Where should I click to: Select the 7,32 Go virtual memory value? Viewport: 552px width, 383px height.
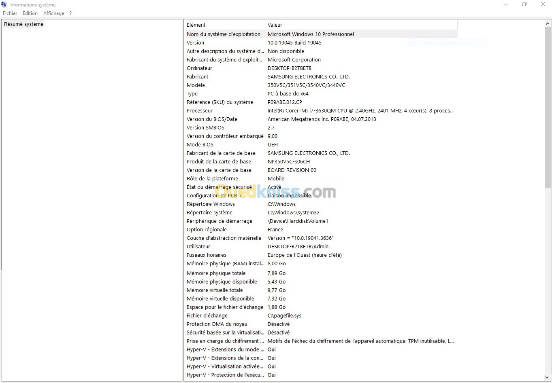tap(277, 299)
